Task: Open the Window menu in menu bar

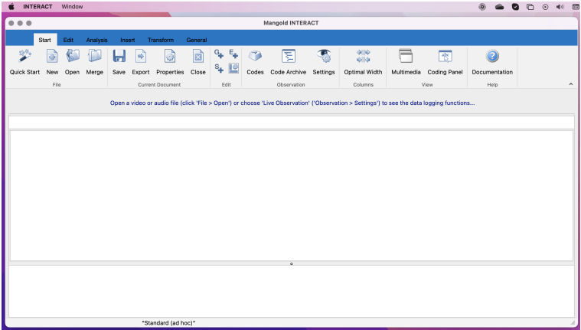Action: pyautogui.click(x=72, y=7)
